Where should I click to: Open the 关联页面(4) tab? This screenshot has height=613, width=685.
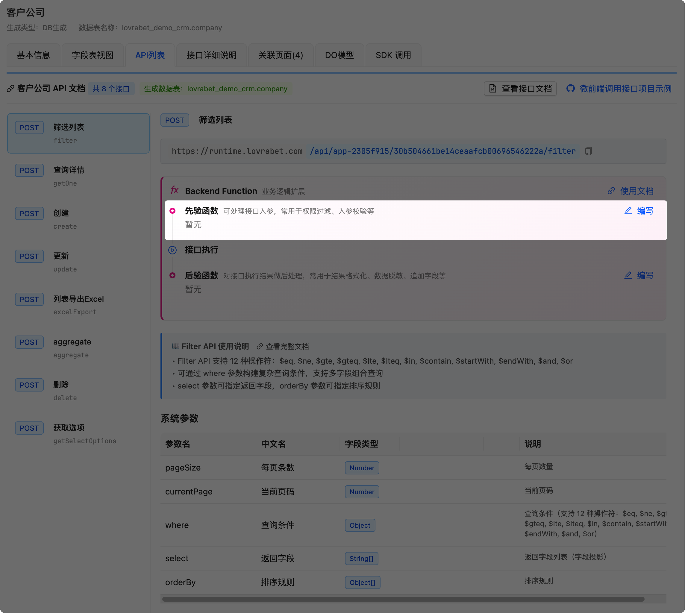click(280, 55)
